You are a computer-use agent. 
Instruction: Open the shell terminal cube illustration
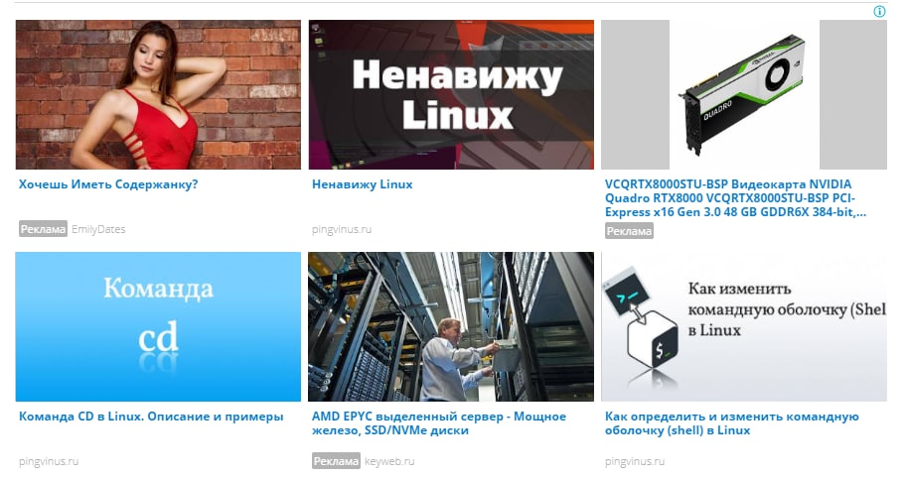(744, 327)
